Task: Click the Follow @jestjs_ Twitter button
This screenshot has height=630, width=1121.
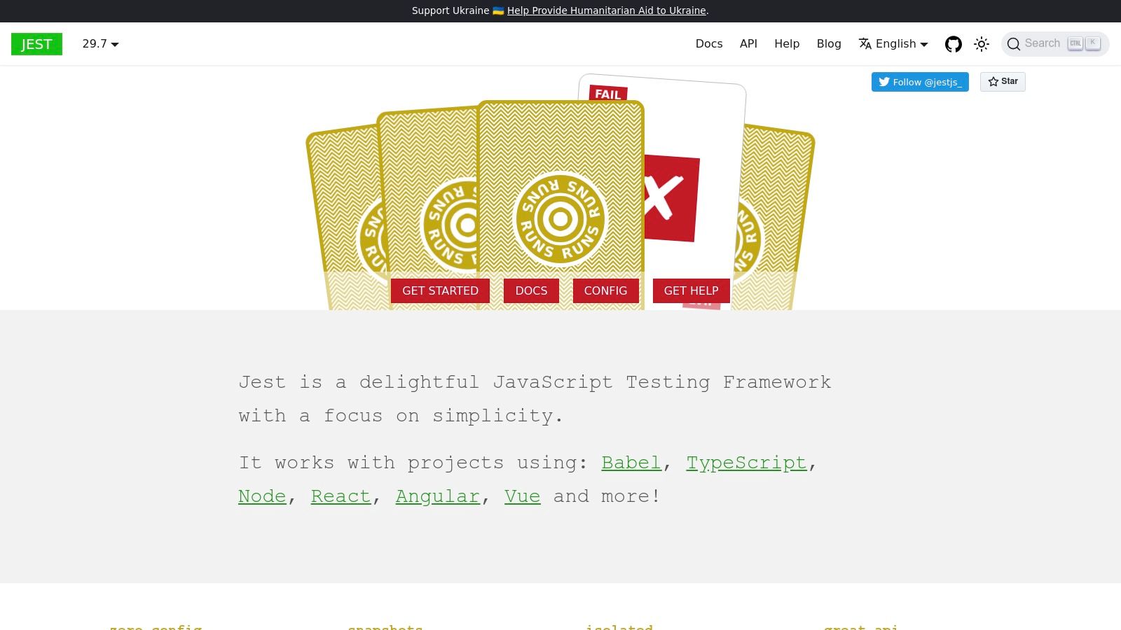Action: click(920, 82)
